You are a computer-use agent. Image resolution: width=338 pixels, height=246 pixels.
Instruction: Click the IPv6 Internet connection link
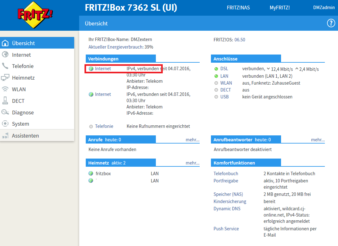[x=103, y=94]
